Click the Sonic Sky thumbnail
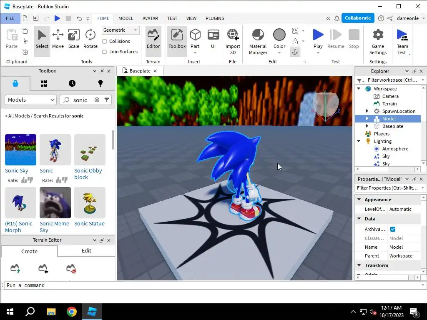This screenshot has width=427, height=320. (20, 150)
